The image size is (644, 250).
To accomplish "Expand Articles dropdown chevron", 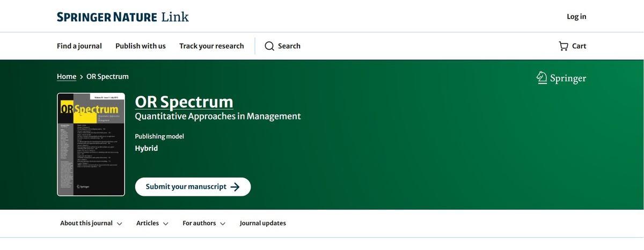I will (x=165, y=224).
